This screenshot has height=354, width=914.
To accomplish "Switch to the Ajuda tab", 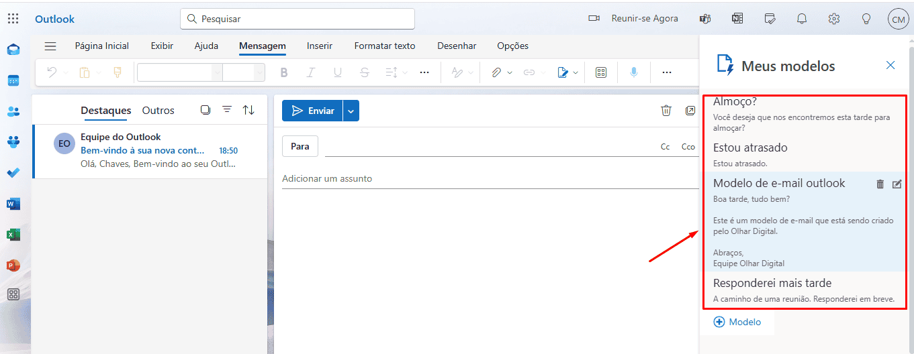I will (206, 46).
